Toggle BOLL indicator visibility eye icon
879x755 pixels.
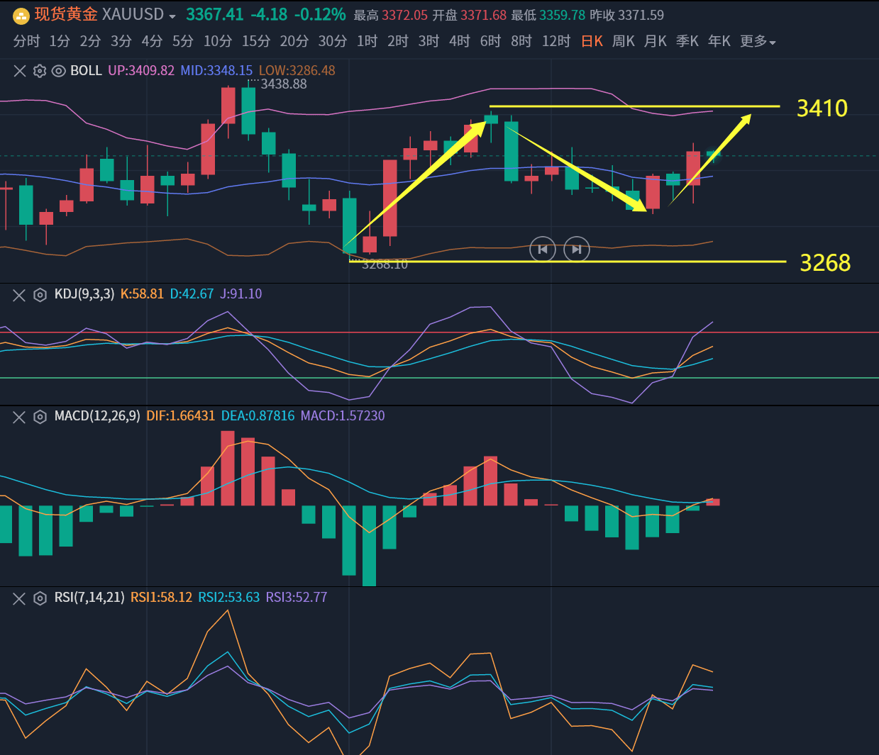coord(59,71)
